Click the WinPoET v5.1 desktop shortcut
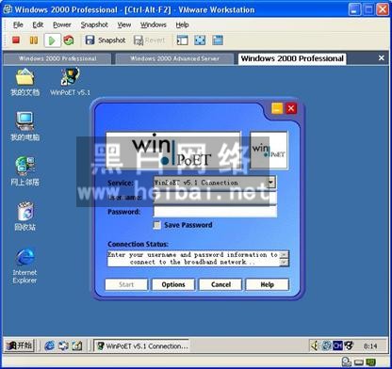The image size is (392, 369). coord(70,82)
